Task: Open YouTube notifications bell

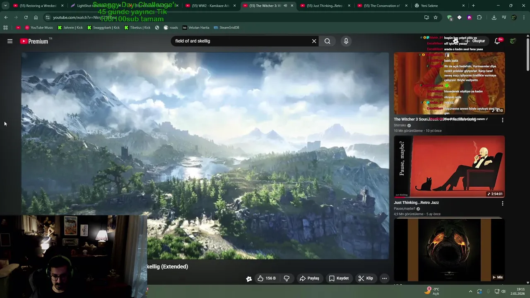Action: 497,41
